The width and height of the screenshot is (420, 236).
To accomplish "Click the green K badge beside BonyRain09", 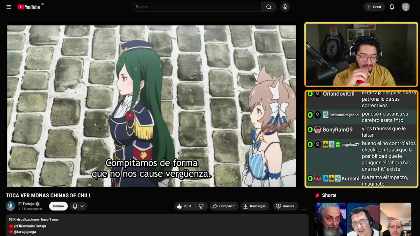I will (x=310, y=130).
